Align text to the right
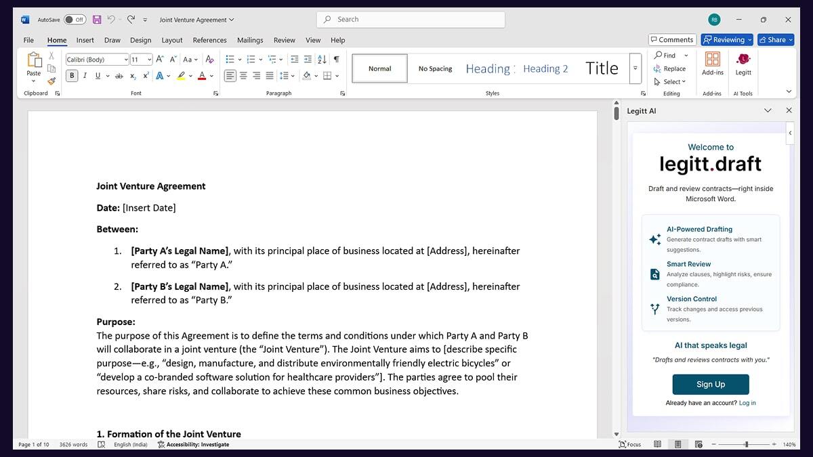The image size is (813, 457). (x=257, y=76)
